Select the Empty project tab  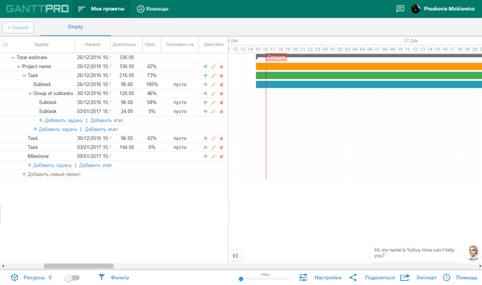[75, 27]
